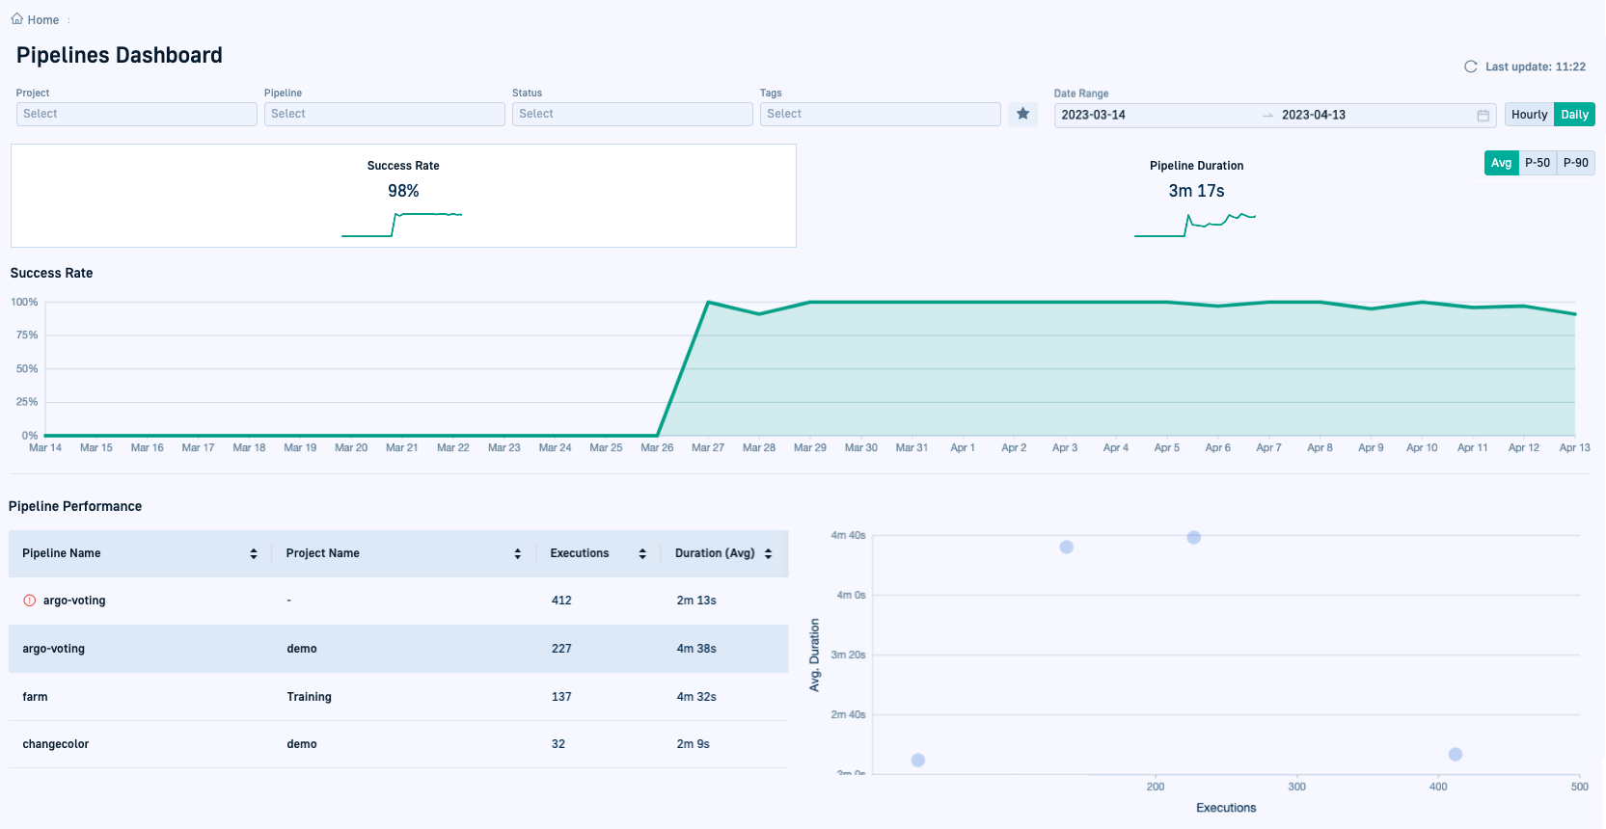Open the Pipeline select dropdown
The image size is (1606, 829).
pyautogui.click(x=384, y=114)
